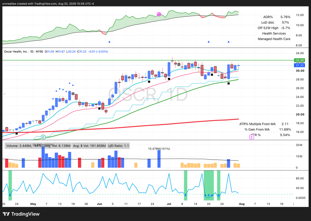Click the ATR% Multiple From MA 2.11 value
Image resolution: width=311 pixels, height=221 pixels.
[285, 124]
